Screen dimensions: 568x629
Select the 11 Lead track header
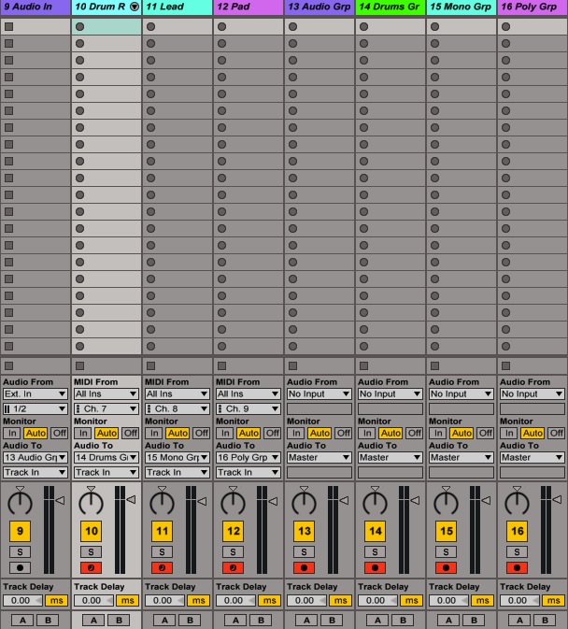click(x=177, y=7)
